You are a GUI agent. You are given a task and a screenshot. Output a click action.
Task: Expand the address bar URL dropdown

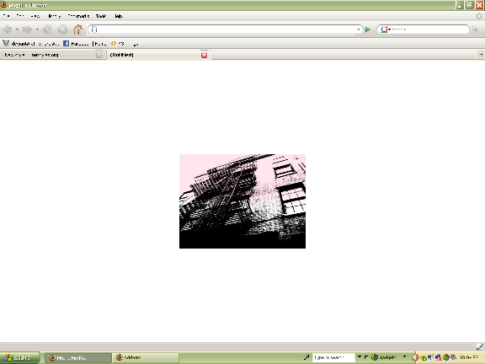pyautogui.click(x=359, y=29)
